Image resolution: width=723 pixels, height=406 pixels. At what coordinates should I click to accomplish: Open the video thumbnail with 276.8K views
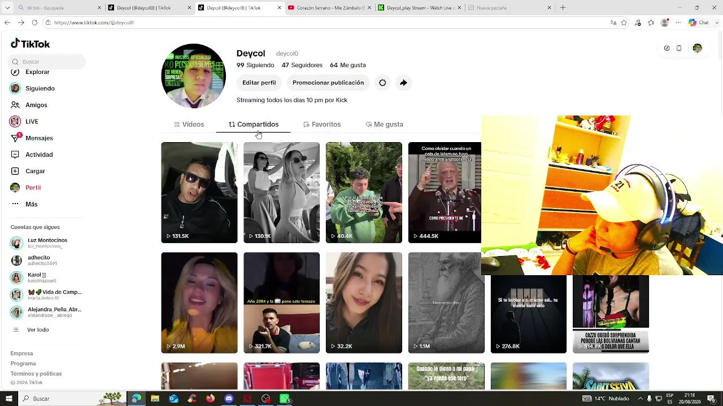[x=529, y=314]
